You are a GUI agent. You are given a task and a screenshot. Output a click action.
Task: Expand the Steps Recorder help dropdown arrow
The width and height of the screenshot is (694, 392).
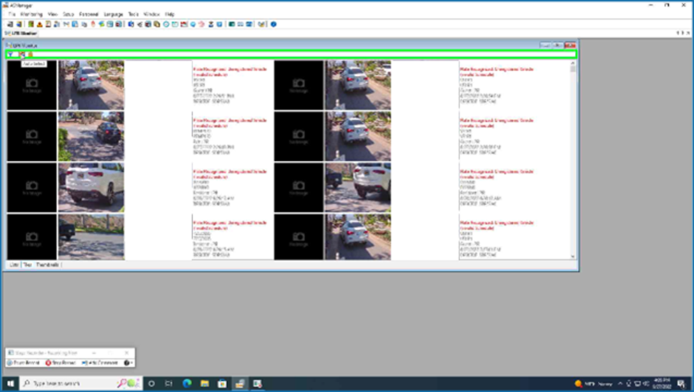click(x=132, y=363)
